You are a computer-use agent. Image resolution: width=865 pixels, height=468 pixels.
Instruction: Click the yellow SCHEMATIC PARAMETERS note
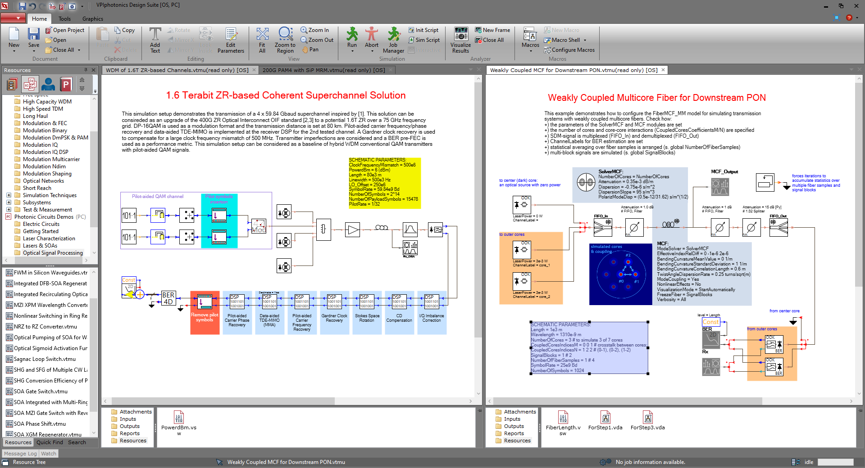[x=384, y=183]
